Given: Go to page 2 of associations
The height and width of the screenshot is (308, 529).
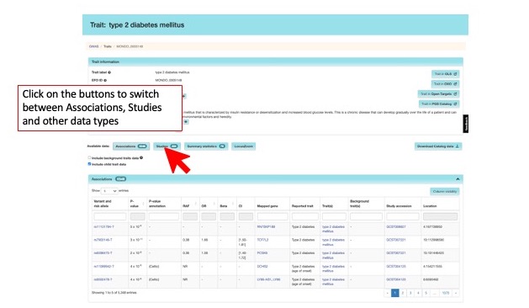Looking at the screenshot, I should click(x=403, y=293).
